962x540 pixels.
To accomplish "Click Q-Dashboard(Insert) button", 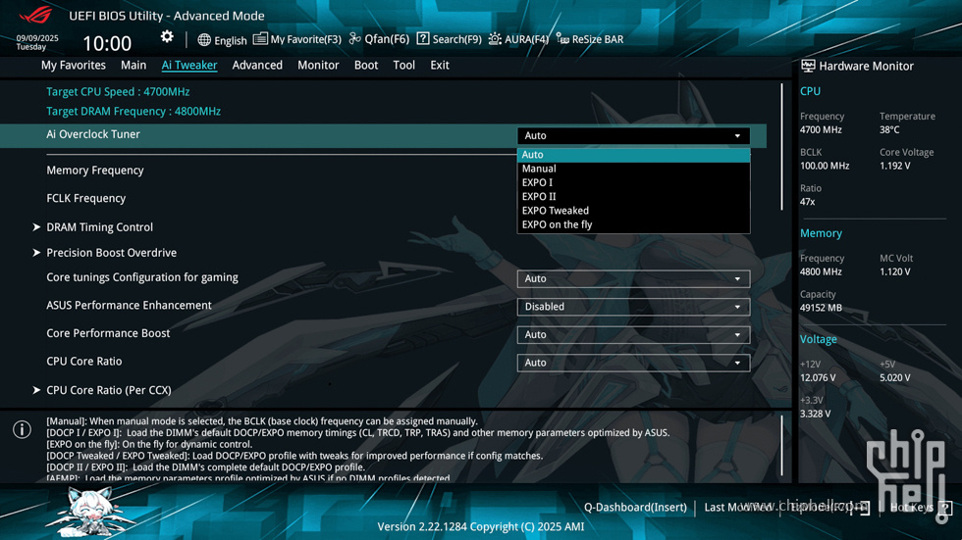I will tap(635, 508).
